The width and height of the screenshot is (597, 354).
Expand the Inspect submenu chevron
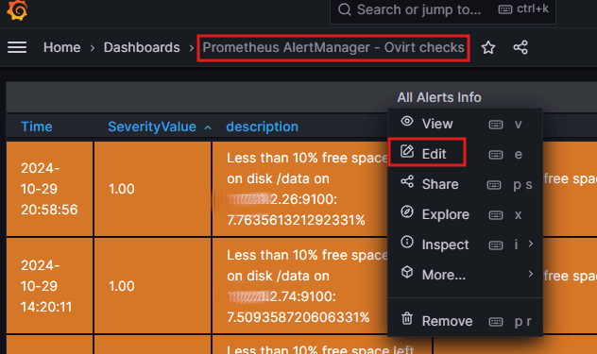(531, 244)
